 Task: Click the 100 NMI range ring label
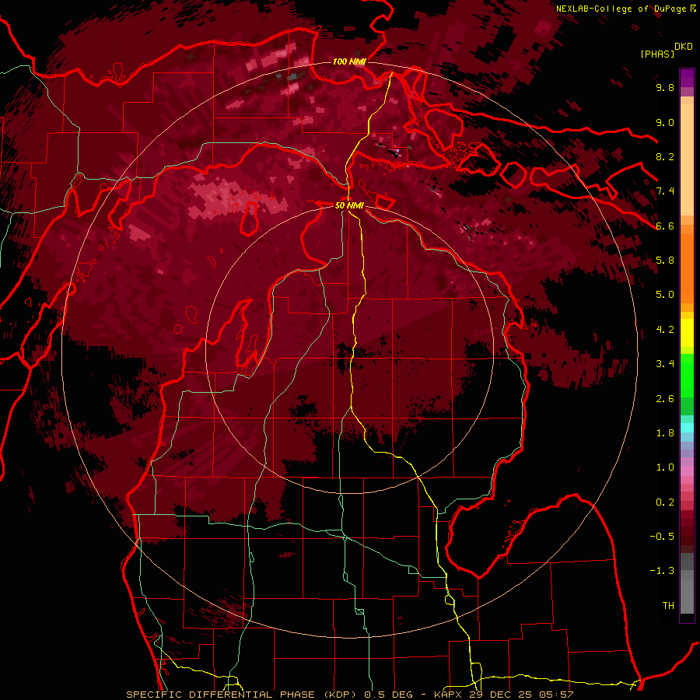[349, 61]
